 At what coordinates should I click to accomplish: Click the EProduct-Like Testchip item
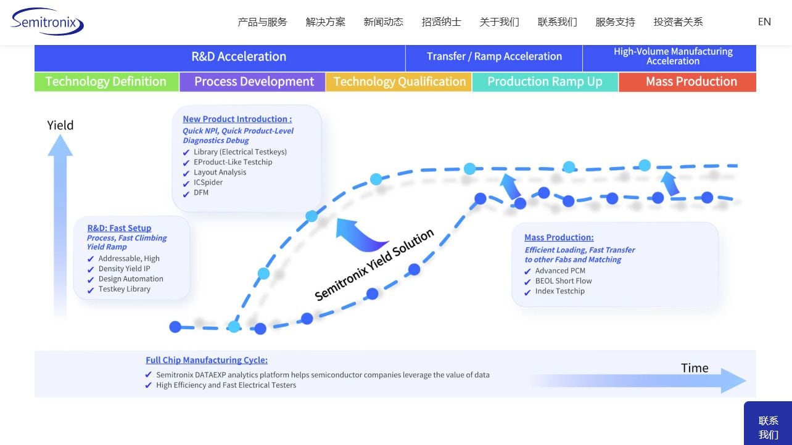(233, 162)
